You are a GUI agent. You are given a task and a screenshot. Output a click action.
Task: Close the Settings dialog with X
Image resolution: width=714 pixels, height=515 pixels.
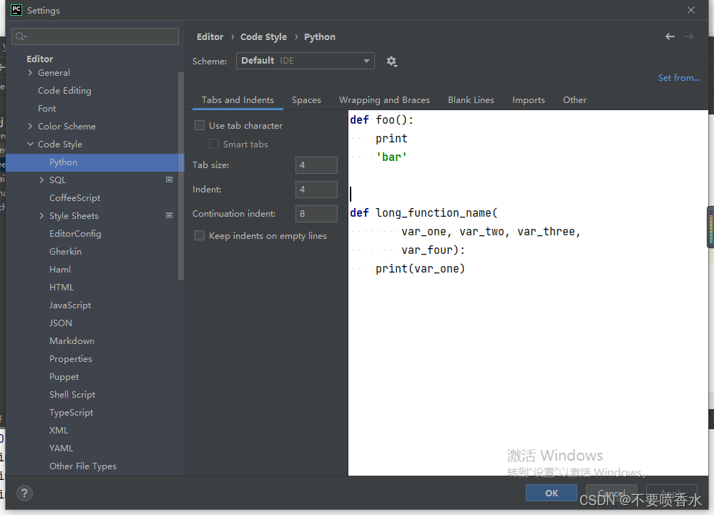tap(691, 10)
